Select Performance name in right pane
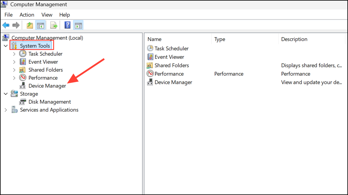Screen dimensions: 348x195 169,74
